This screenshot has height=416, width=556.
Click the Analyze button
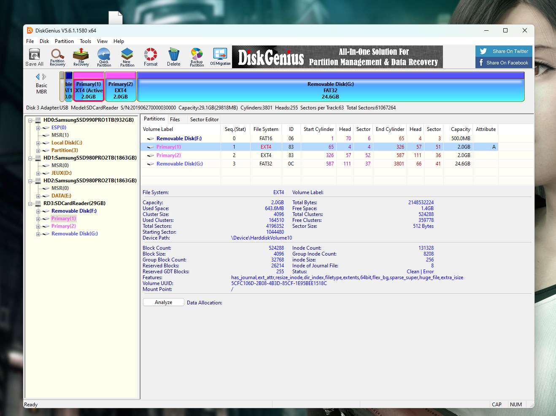pos(163,302)
